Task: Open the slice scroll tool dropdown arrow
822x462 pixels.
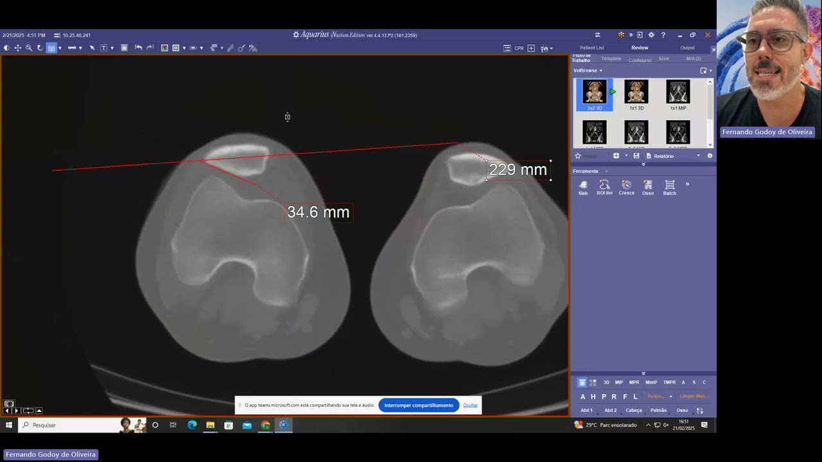Action: [60, 48]
